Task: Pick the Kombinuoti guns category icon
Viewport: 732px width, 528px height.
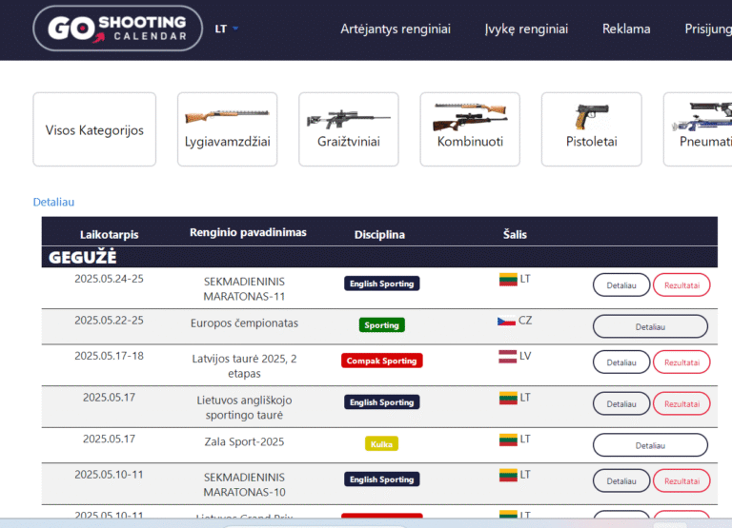Action: (x=470, y=119)
